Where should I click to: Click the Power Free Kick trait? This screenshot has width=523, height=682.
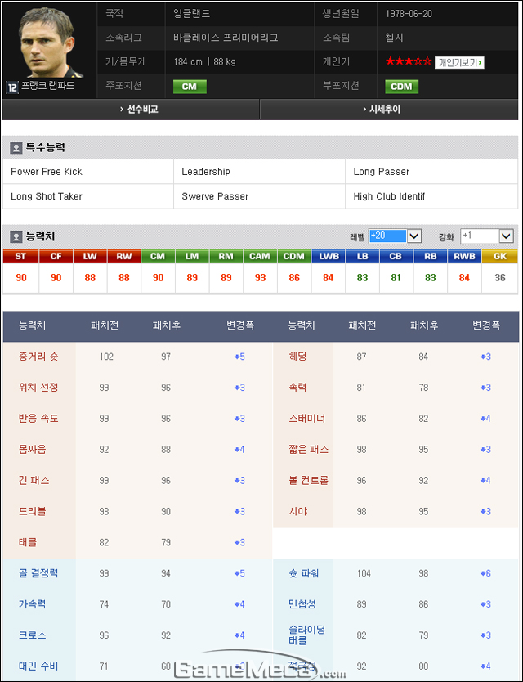coord(47,172)
